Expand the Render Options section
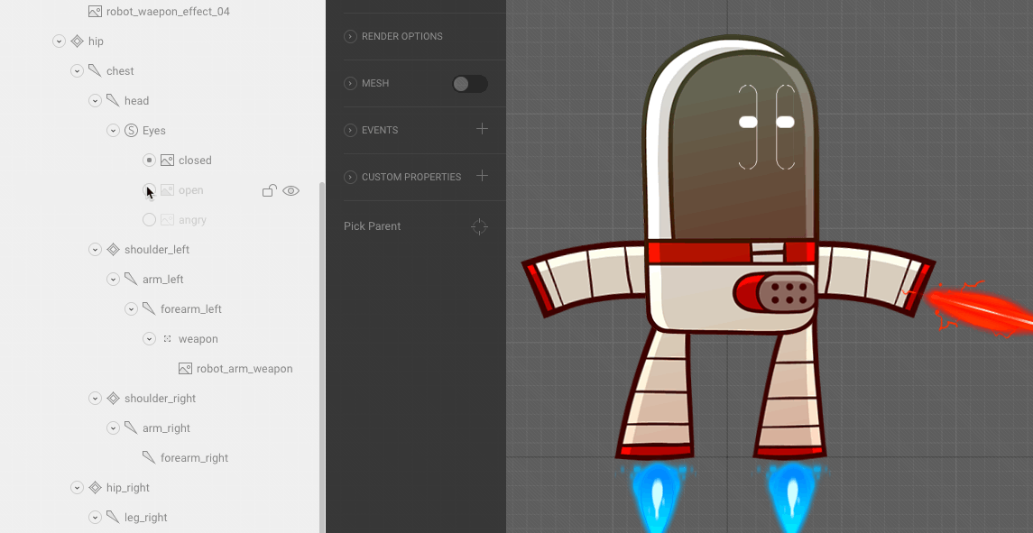 350,37
